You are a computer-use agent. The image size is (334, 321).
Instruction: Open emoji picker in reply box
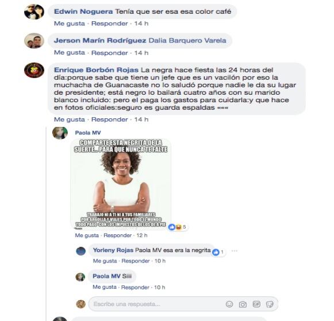pyautogui.click(x=229, y=304)
